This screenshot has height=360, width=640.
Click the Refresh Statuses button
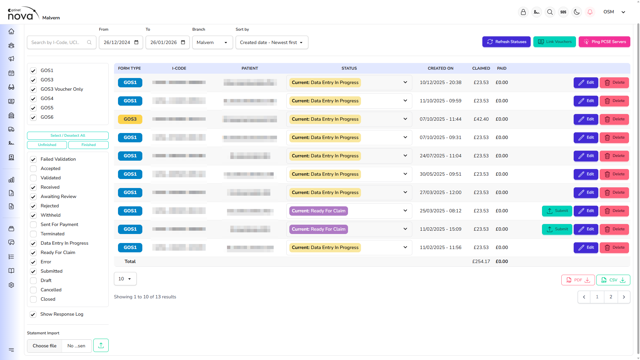(x=506, y=42)
